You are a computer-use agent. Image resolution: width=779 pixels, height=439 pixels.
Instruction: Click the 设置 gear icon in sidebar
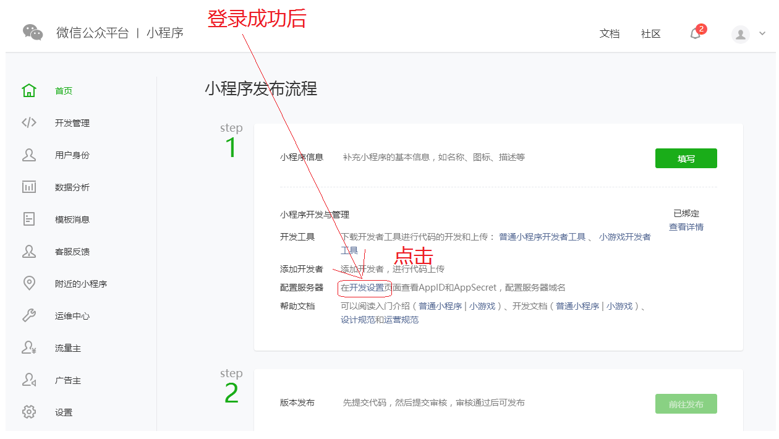[x=29, y=412]
